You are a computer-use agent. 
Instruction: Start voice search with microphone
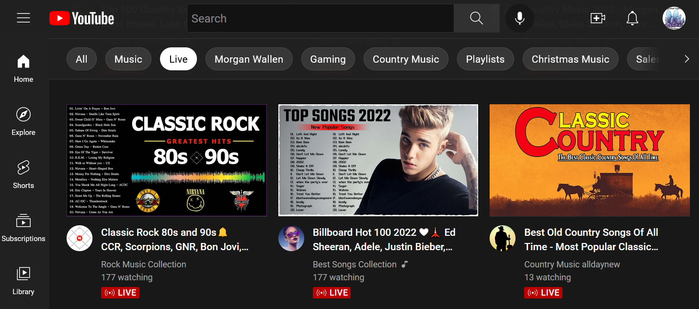click(519, 19)
